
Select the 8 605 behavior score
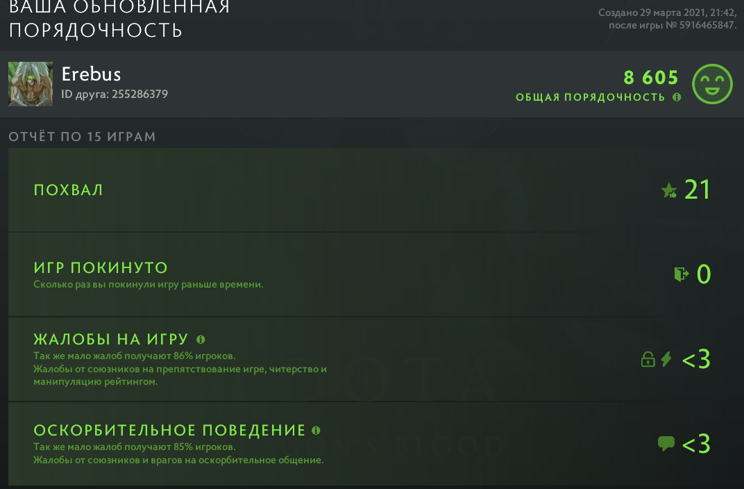(650, 78)
